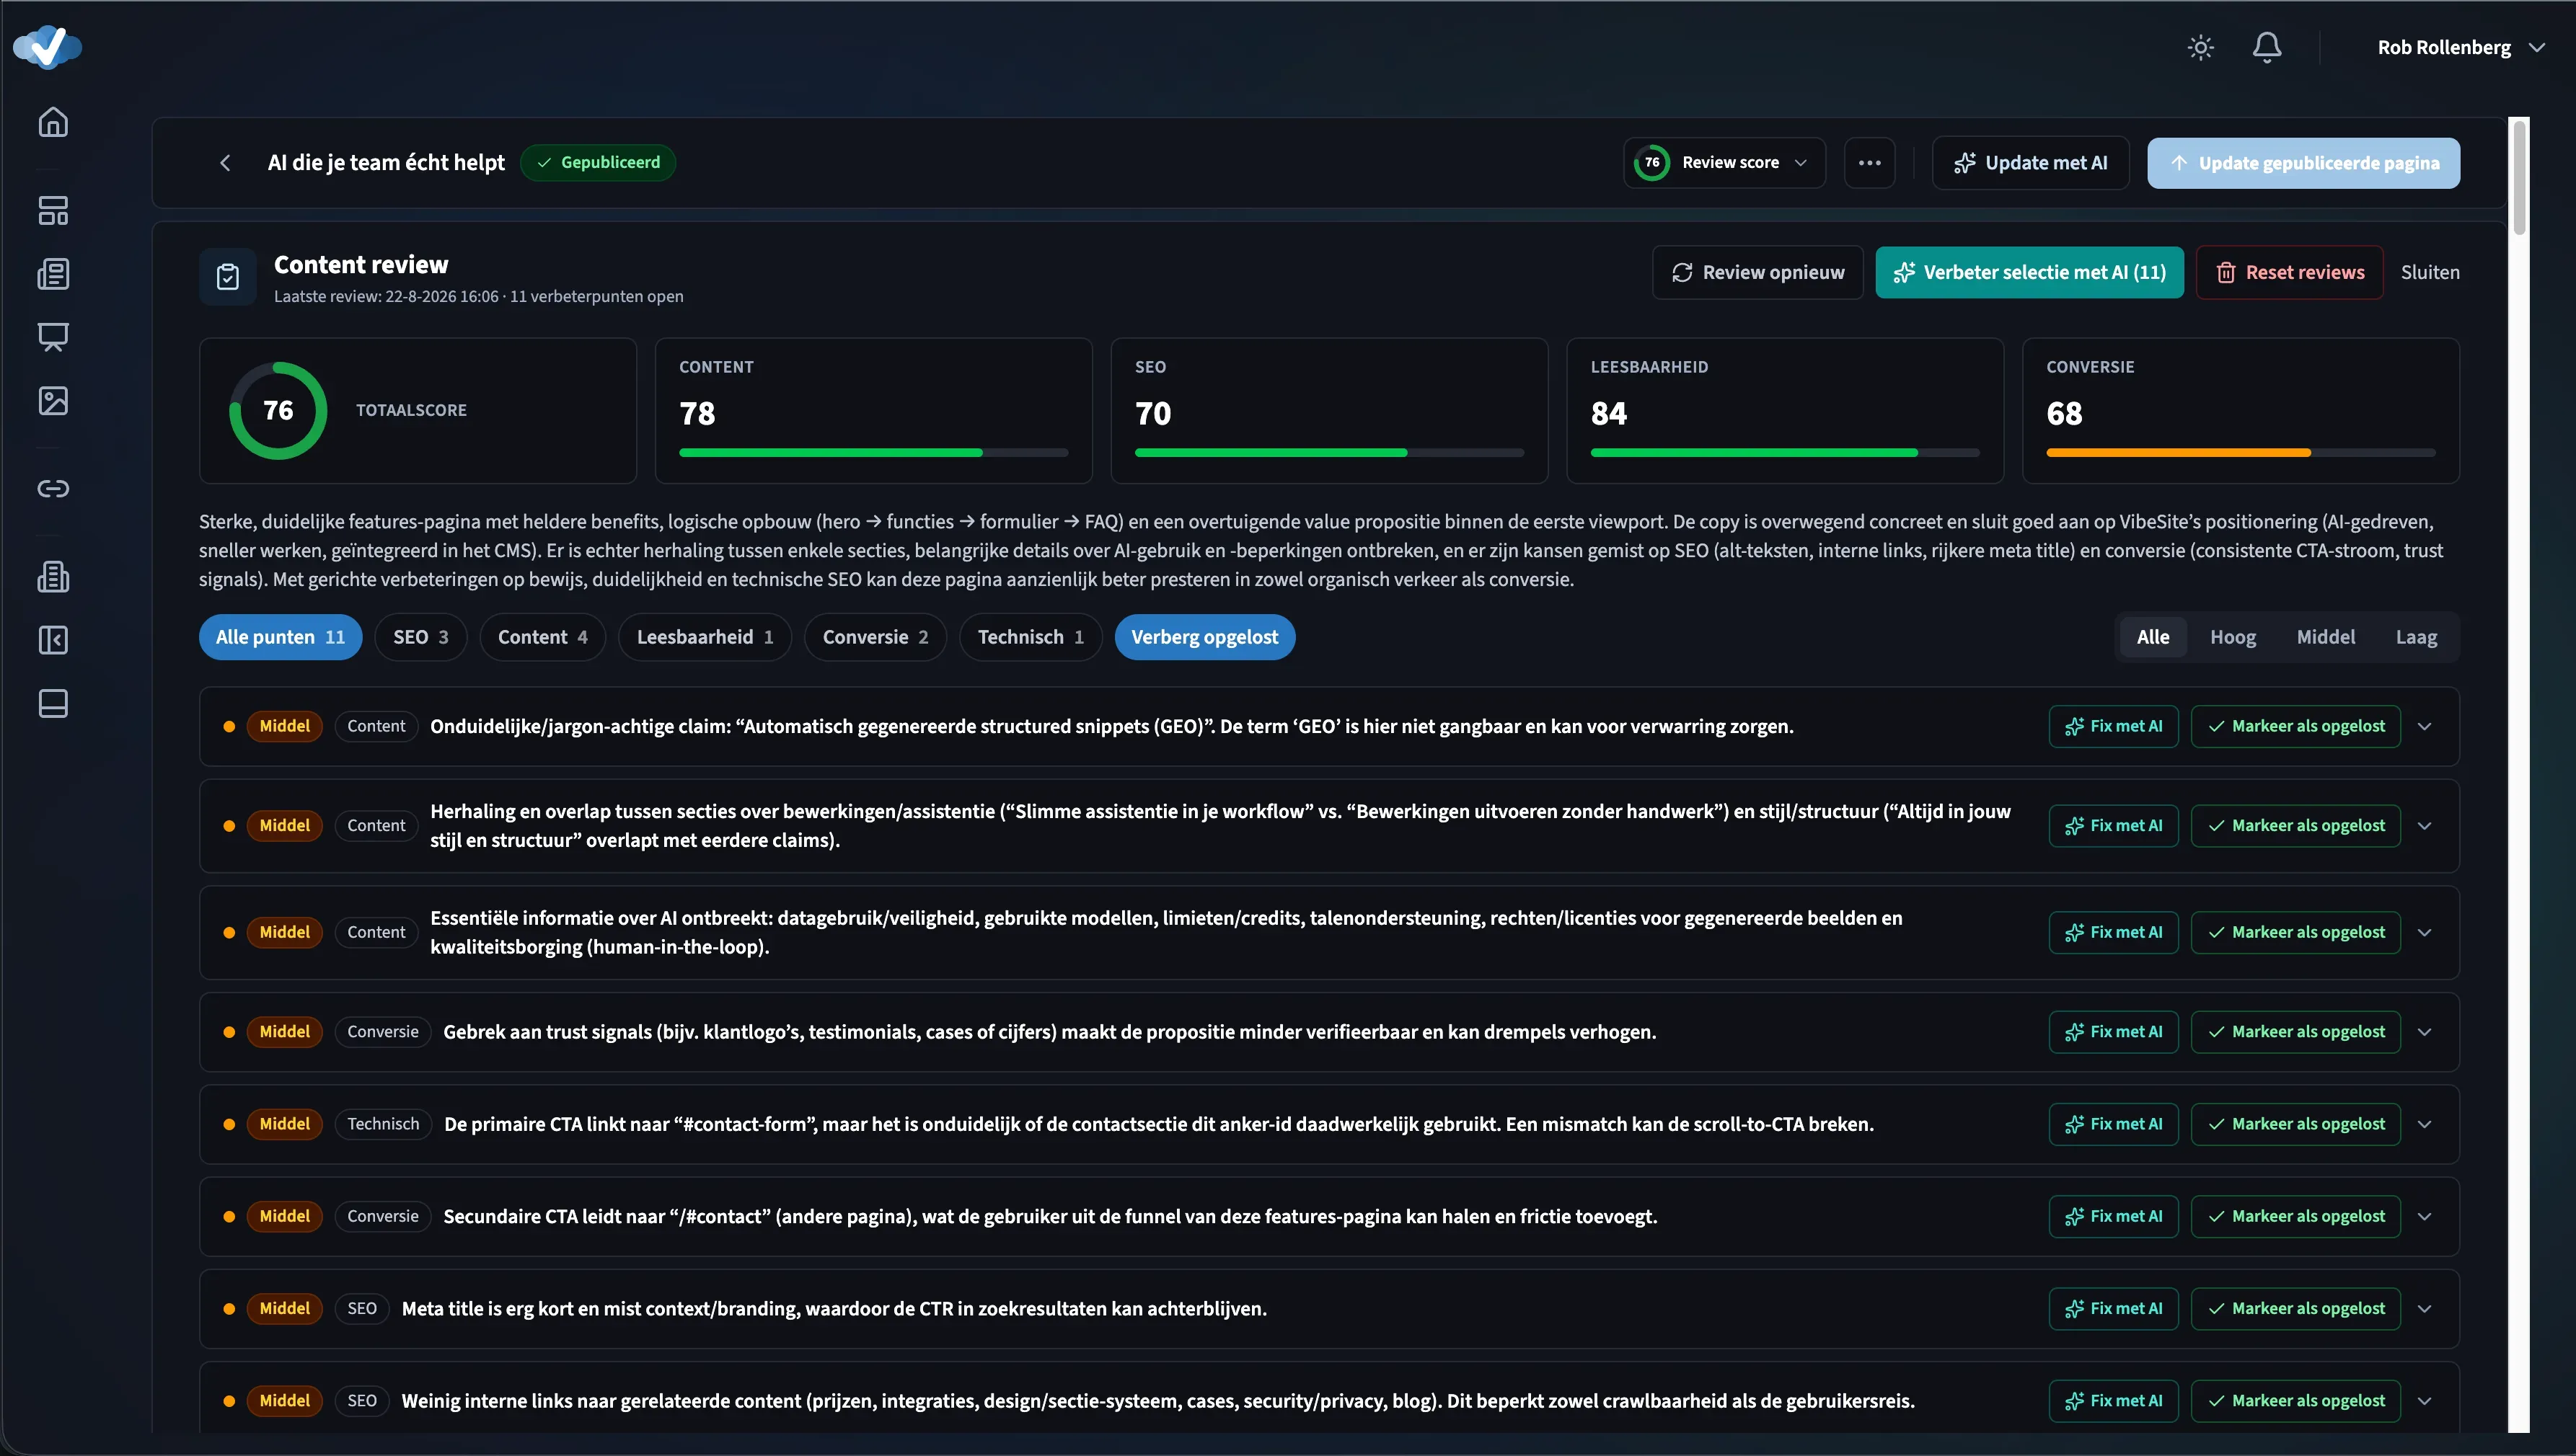Viewport: 2576px width, 1456px height.
Task: Click Sluiten to close review
Action: 2429,273
